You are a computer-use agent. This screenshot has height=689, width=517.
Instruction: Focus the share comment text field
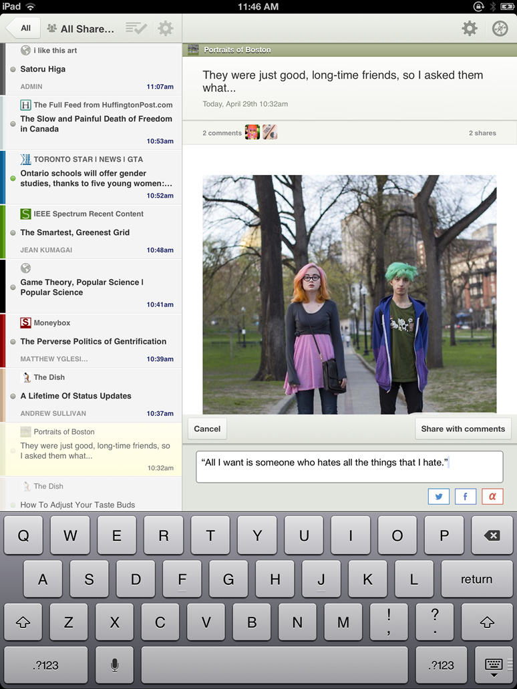349,466
